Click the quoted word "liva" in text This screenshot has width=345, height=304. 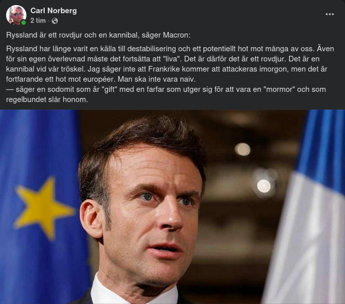172,59
